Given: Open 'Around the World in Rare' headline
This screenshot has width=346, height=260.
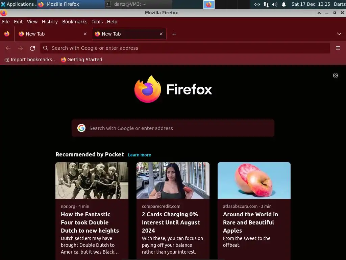Looking at the screenshot, I should (250, 222).
